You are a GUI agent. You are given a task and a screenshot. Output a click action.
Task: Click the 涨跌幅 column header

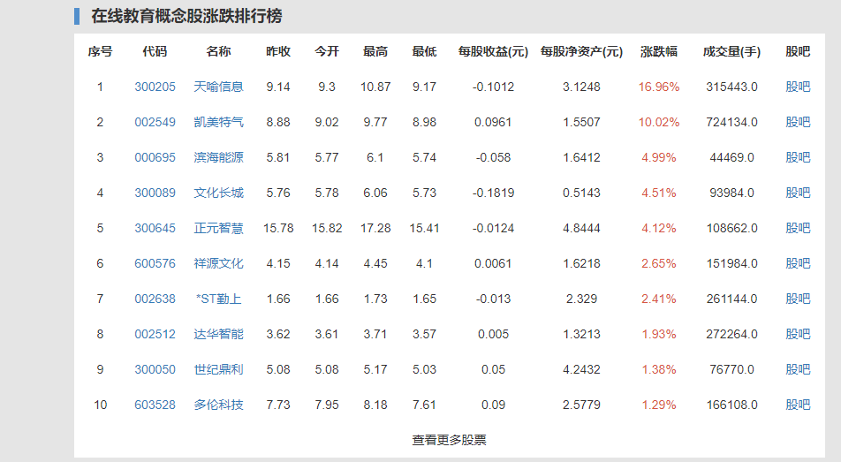coord(659,51)
